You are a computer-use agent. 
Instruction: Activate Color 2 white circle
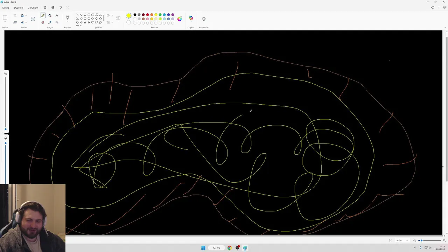click(129, 22)
